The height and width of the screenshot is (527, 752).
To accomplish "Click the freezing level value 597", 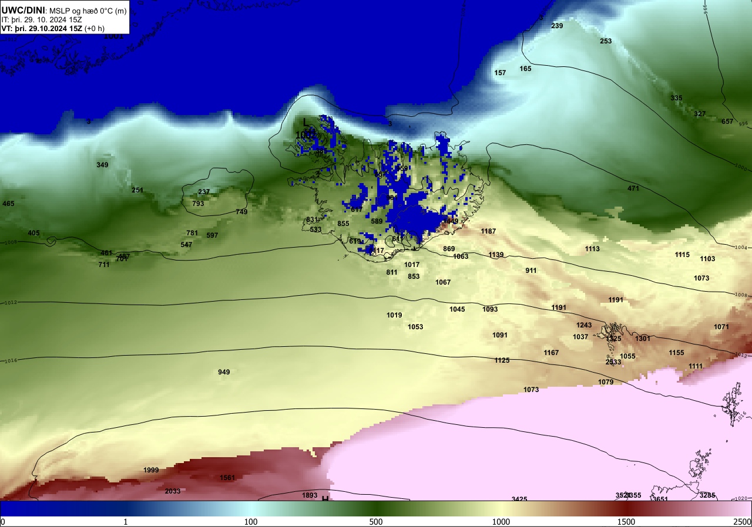I will coord(212,235).
